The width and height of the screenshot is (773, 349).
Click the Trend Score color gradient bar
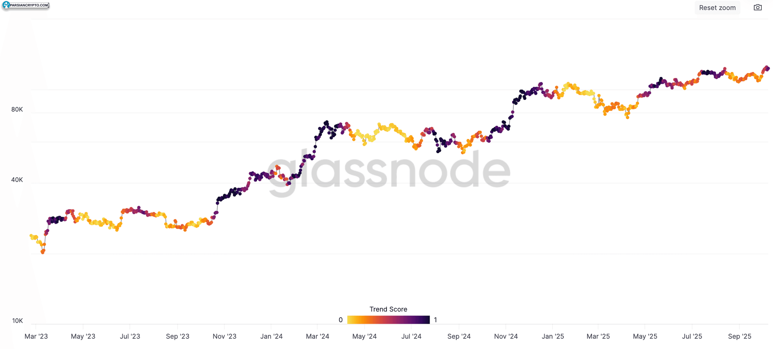[x=388, y=320]
